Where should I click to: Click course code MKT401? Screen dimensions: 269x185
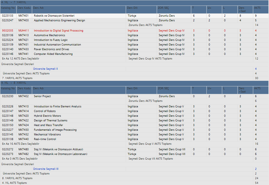tap(23, 16)
